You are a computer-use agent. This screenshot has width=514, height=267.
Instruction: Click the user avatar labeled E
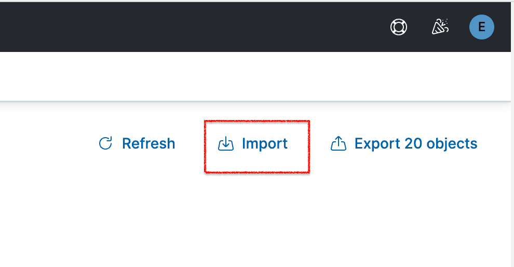482,27
